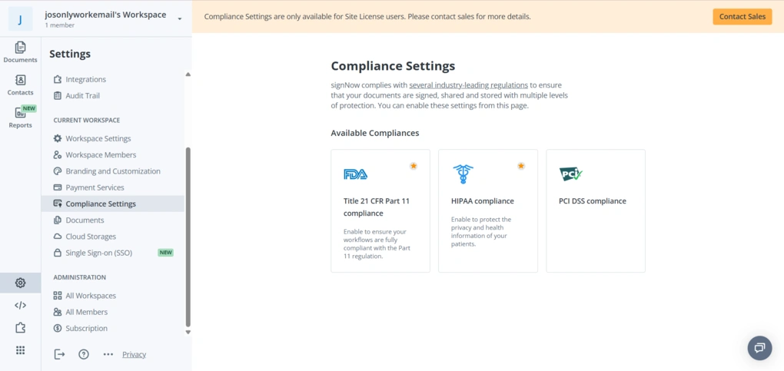Click the josonlyworkemail's Workspace name
Viewport: 784px width, 371px height.
click(x=105, y=15)
